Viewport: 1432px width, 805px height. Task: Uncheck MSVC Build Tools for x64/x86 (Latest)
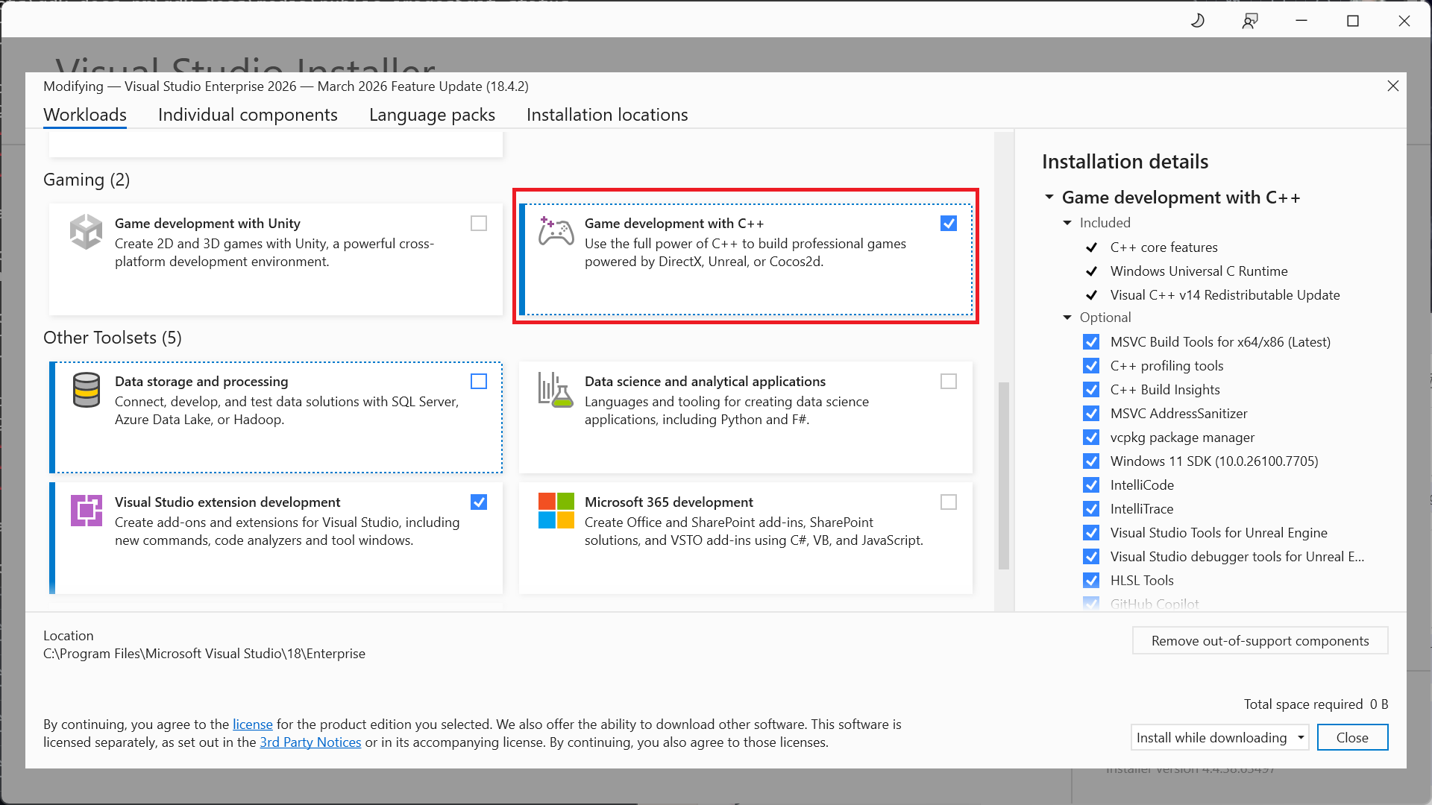[x=1091, y=342]
